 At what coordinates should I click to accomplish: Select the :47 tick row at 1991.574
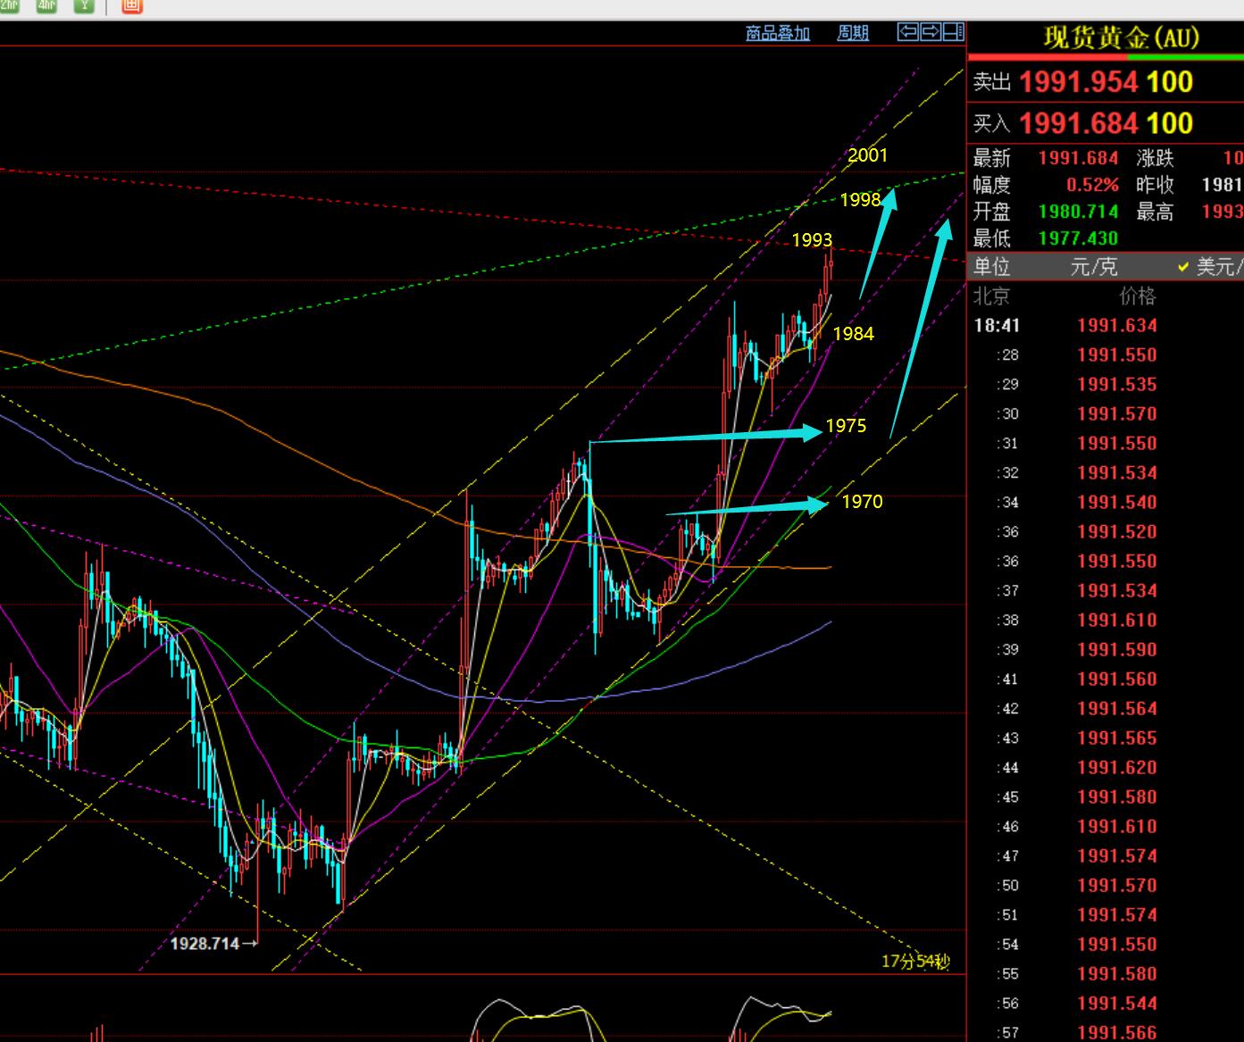(x=1106, y=855)
